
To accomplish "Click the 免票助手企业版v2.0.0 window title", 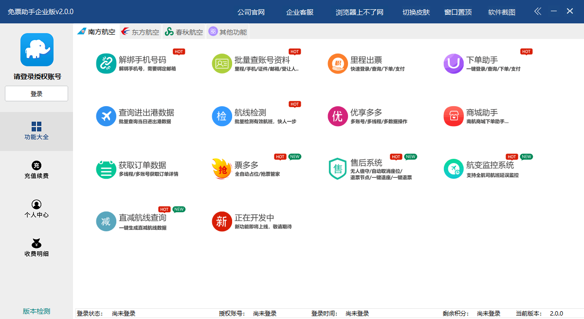I will click(40, 12).
